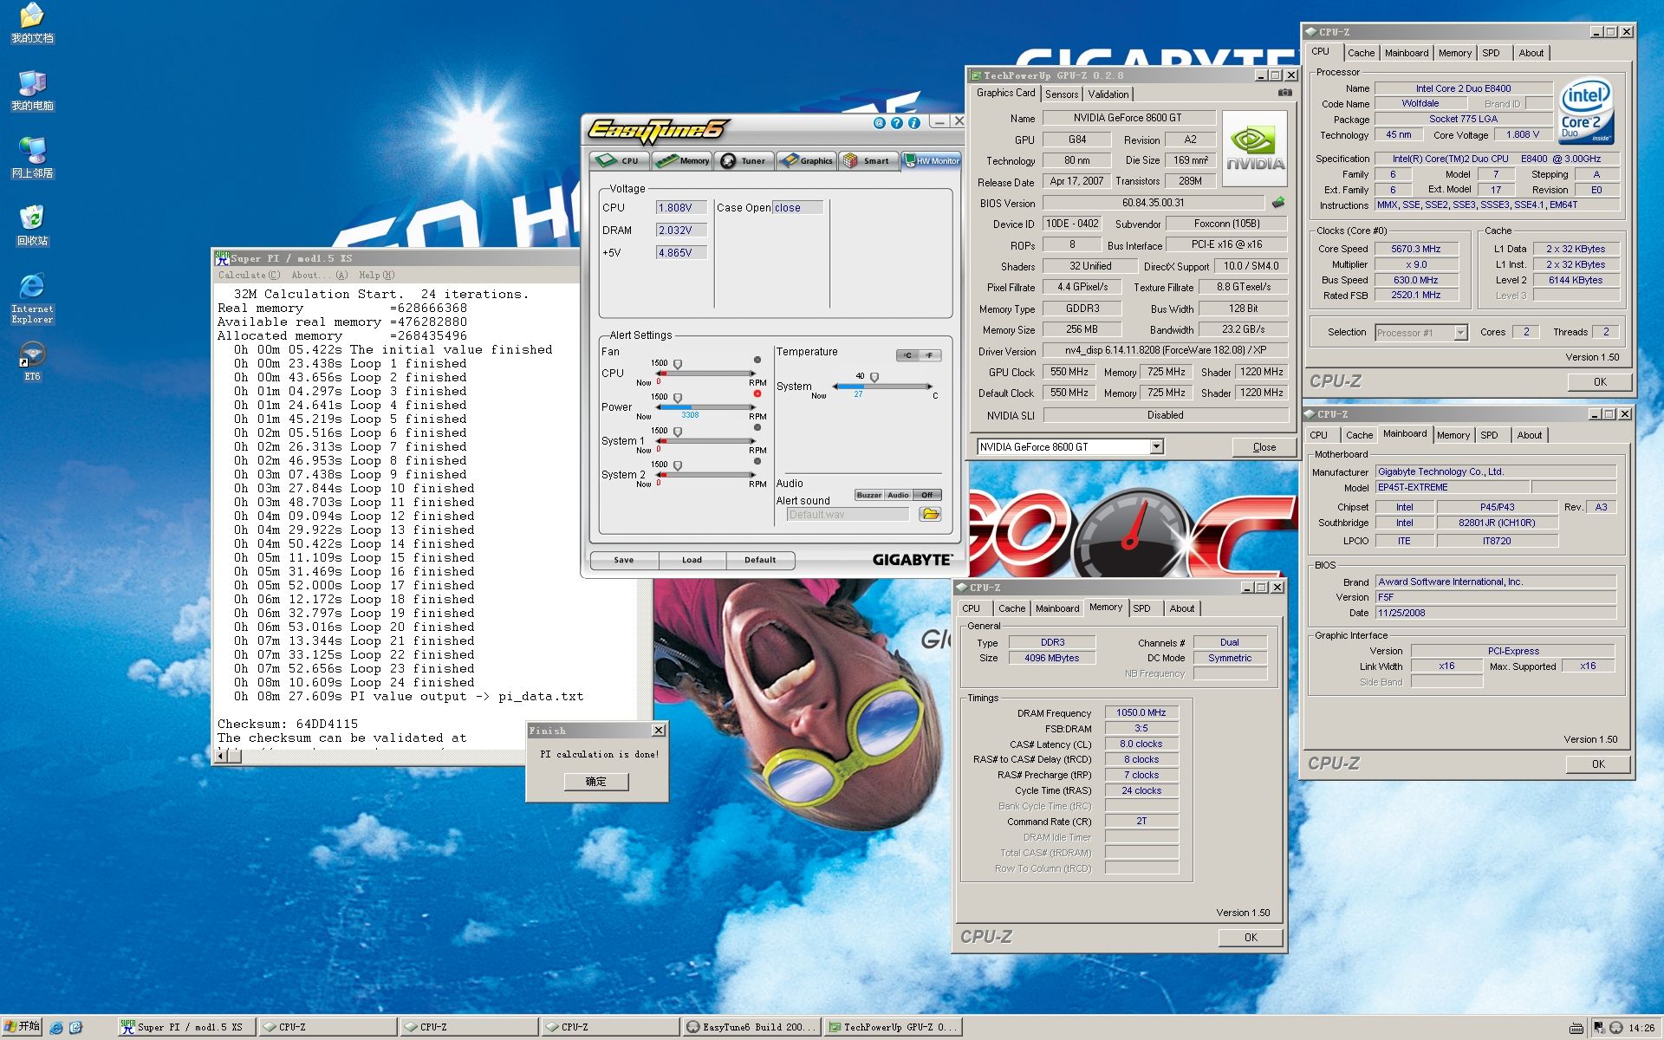
Task: Toggle the System 1 fan alert indicator
Action: 757,427
